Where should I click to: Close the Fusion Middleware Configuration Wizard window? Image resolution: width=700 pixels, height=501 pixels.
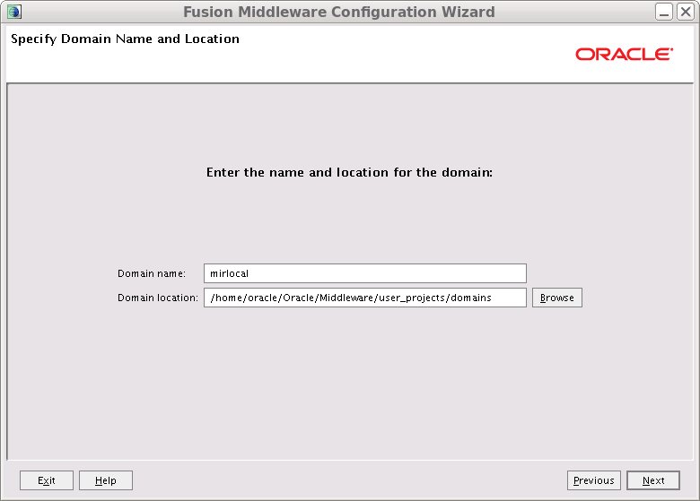coord(685,12)
